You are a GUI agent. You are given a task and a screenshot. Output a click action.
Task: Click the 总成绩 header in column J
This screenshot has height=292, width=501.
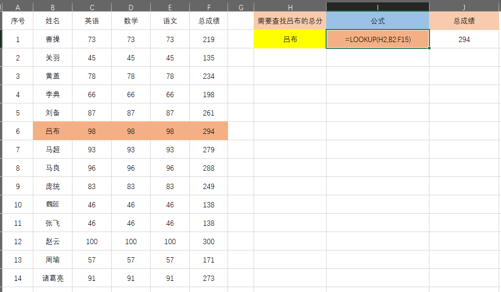(x=465, y=21)
